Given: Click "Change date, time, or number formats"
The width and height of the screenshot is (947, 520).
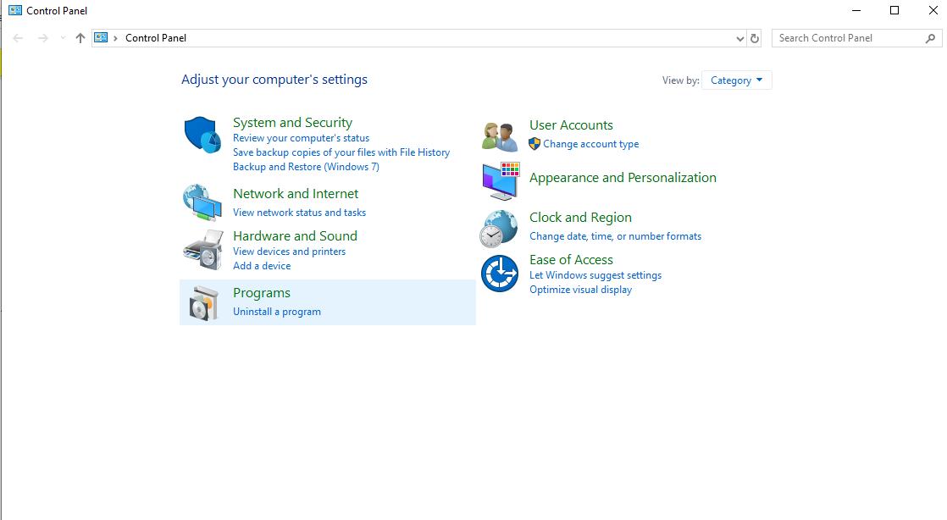Looking at the screenshot, I should (616, 236).
